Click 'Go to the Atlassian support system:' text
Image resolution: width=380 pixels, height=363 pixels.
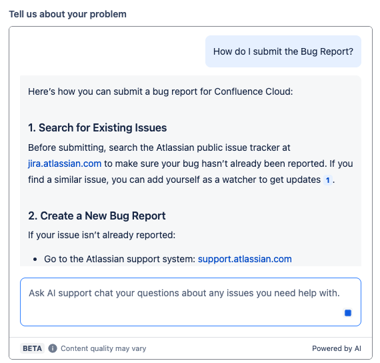119,259
